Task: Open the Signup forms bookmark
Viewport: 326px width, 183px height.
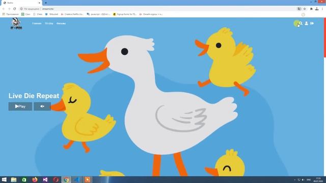Action: (125, 14)
